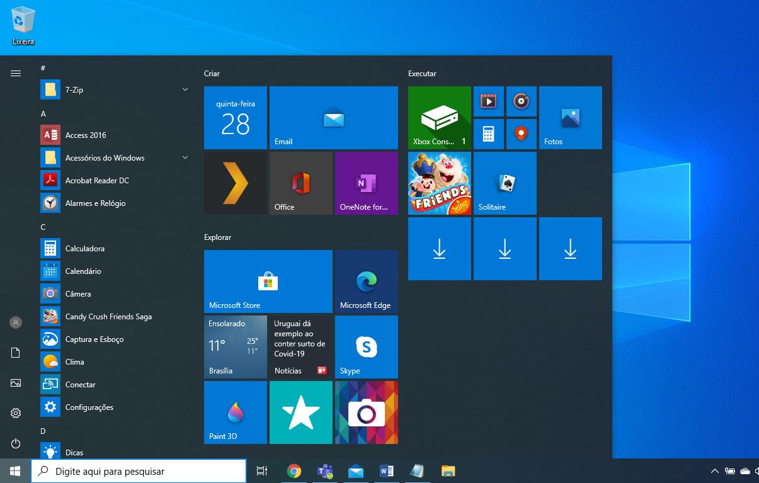Open Task View from the taskbar
This screenshot has width=759, height=483.
point(262,471)
